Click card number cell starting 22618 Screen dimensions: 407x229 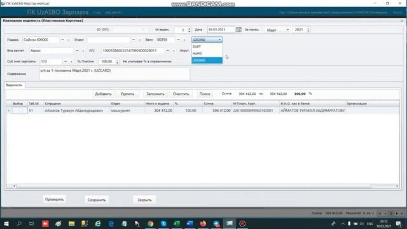(x=256, y=111)
